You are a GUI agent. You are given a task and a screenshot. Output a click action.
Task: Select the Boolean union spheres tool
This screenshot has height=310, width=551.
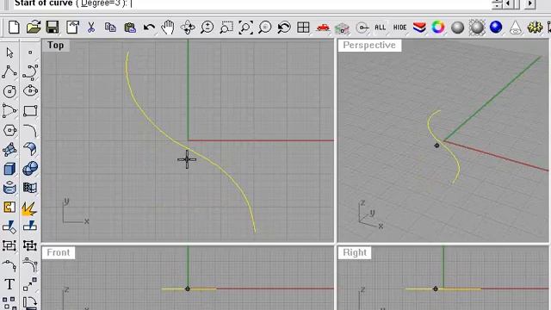tap(30, 169)
